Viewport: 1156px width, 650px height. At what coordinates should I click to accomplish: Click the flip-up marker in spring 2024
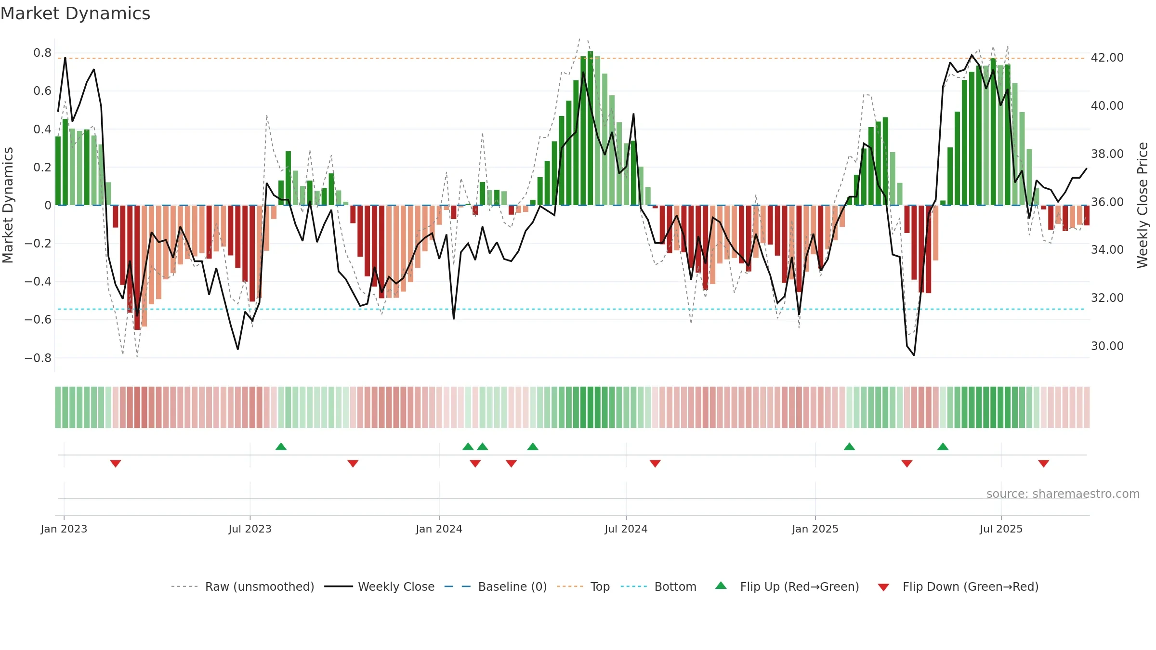click(533, 446)
